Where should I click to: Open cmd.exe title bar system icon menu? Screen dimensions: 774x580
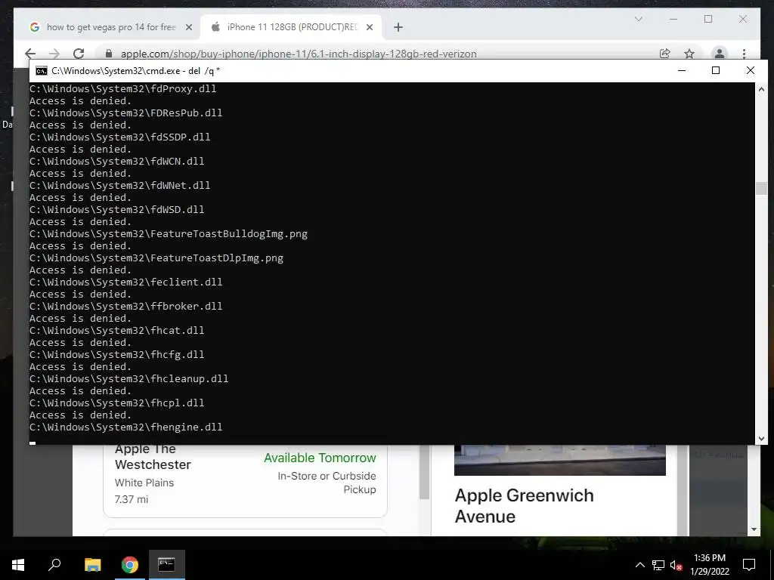coord(42,70)
